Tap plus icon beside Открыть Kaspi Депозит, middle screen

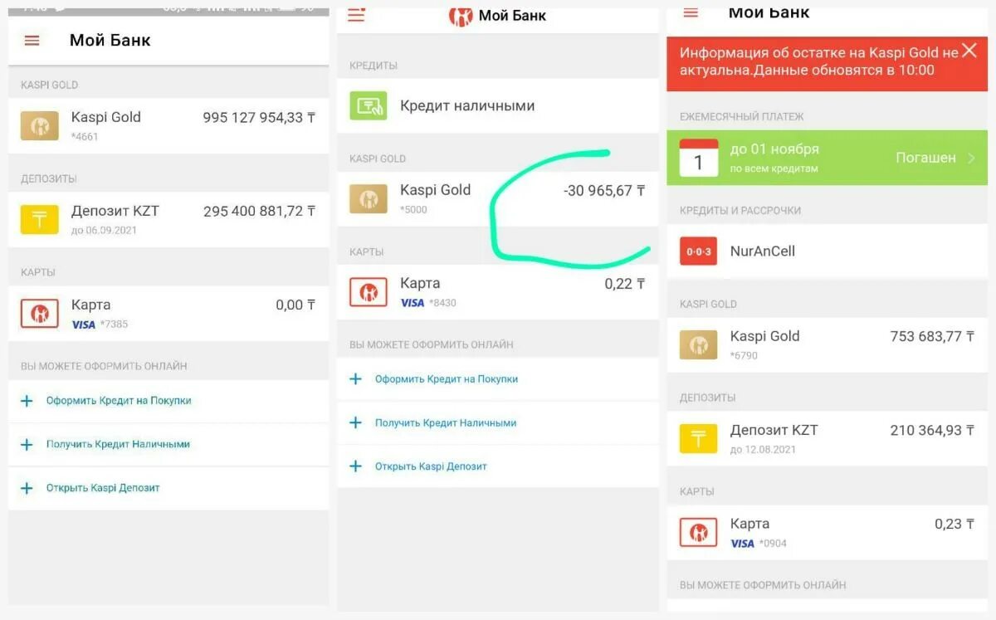pyautogui.click(x=356, y=466)
